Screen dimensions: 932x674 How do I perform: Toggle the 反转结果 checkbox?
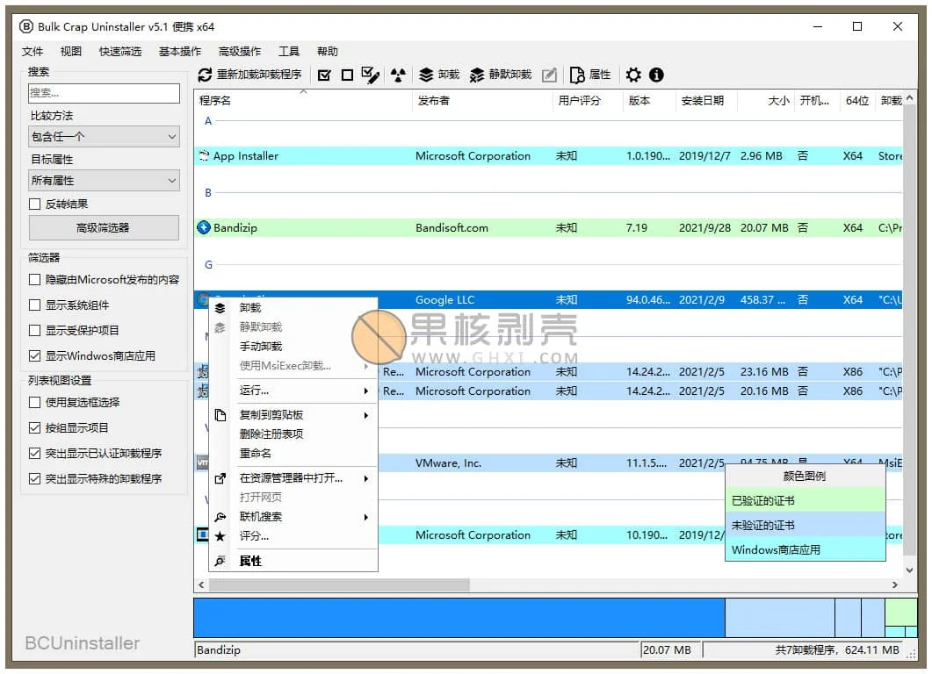[34, 204]
